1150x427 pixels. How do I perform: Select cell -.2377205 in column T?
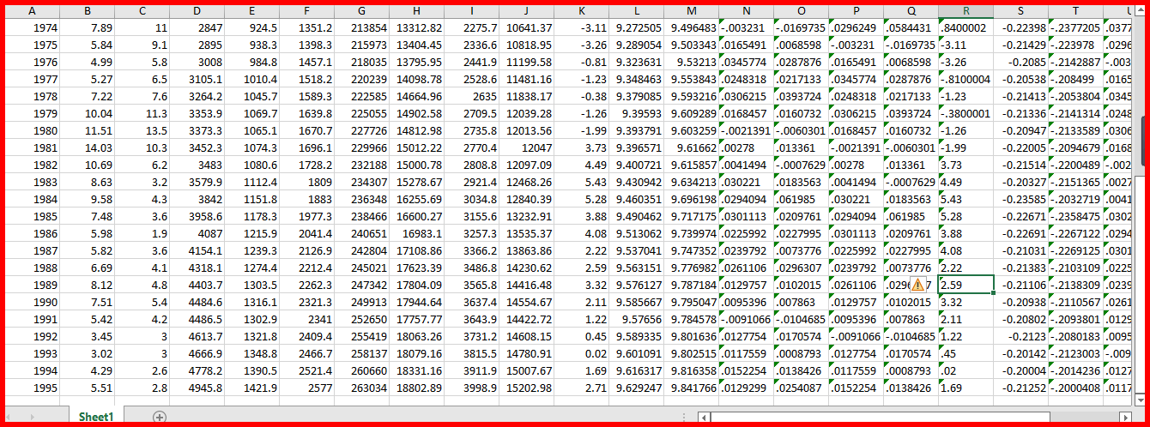pos(1075,28)
